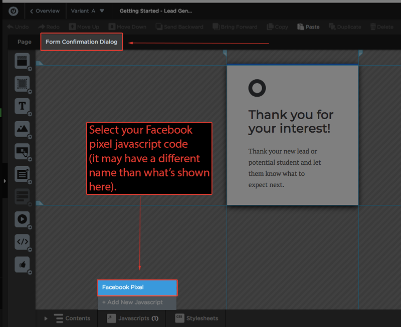Click the Move Up button
Screen dimensions: 401x327
click(x=84, y=27)
